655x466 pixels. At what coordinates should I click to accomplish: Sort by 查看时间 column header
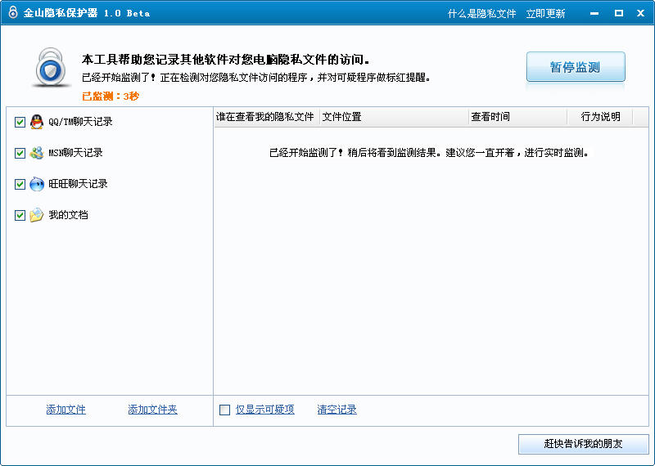click(x=517, y=117)
